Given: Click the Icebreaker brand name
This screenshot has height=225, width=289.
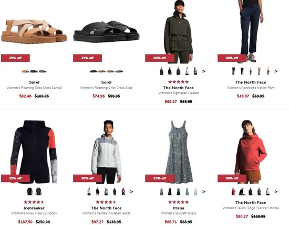Looking at the screenshot, I should click(34, 208).
